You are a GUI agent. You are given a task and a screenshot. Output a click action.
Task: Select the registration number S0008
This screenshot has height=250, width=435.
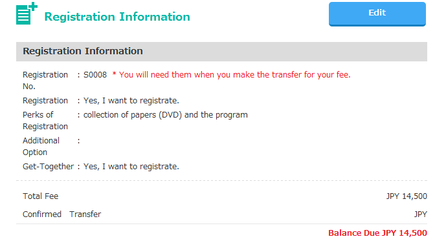point(95,75)
